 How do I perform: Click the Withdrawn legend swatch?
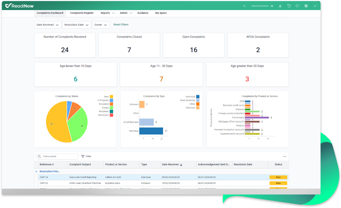[x=112, y=115]
